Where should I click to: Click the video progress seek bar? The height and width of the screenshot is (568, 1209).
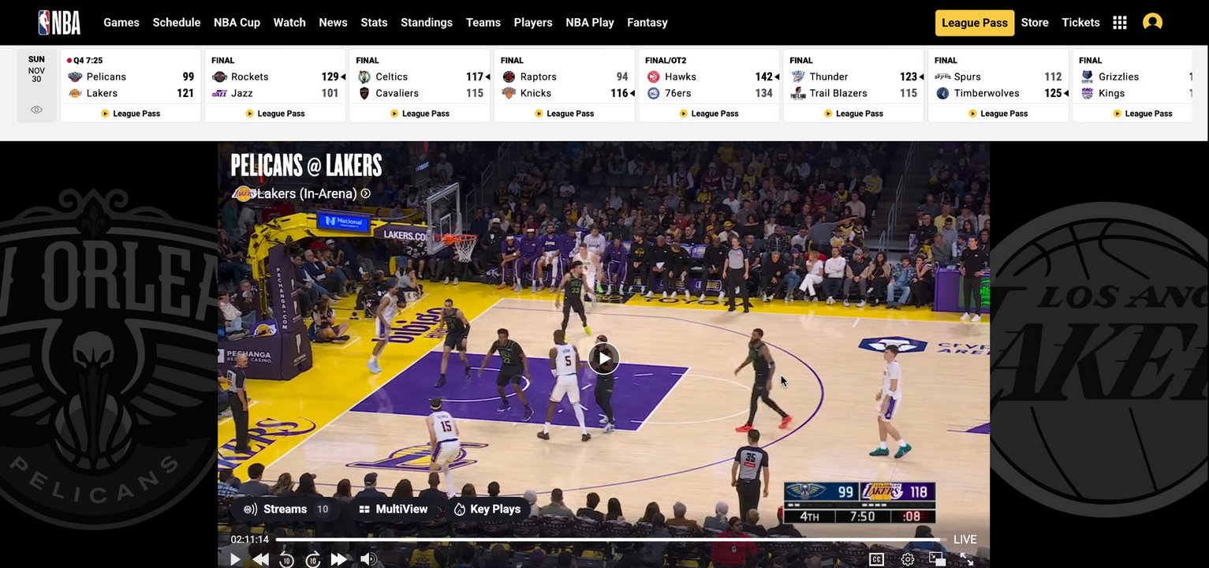point(611,540)
